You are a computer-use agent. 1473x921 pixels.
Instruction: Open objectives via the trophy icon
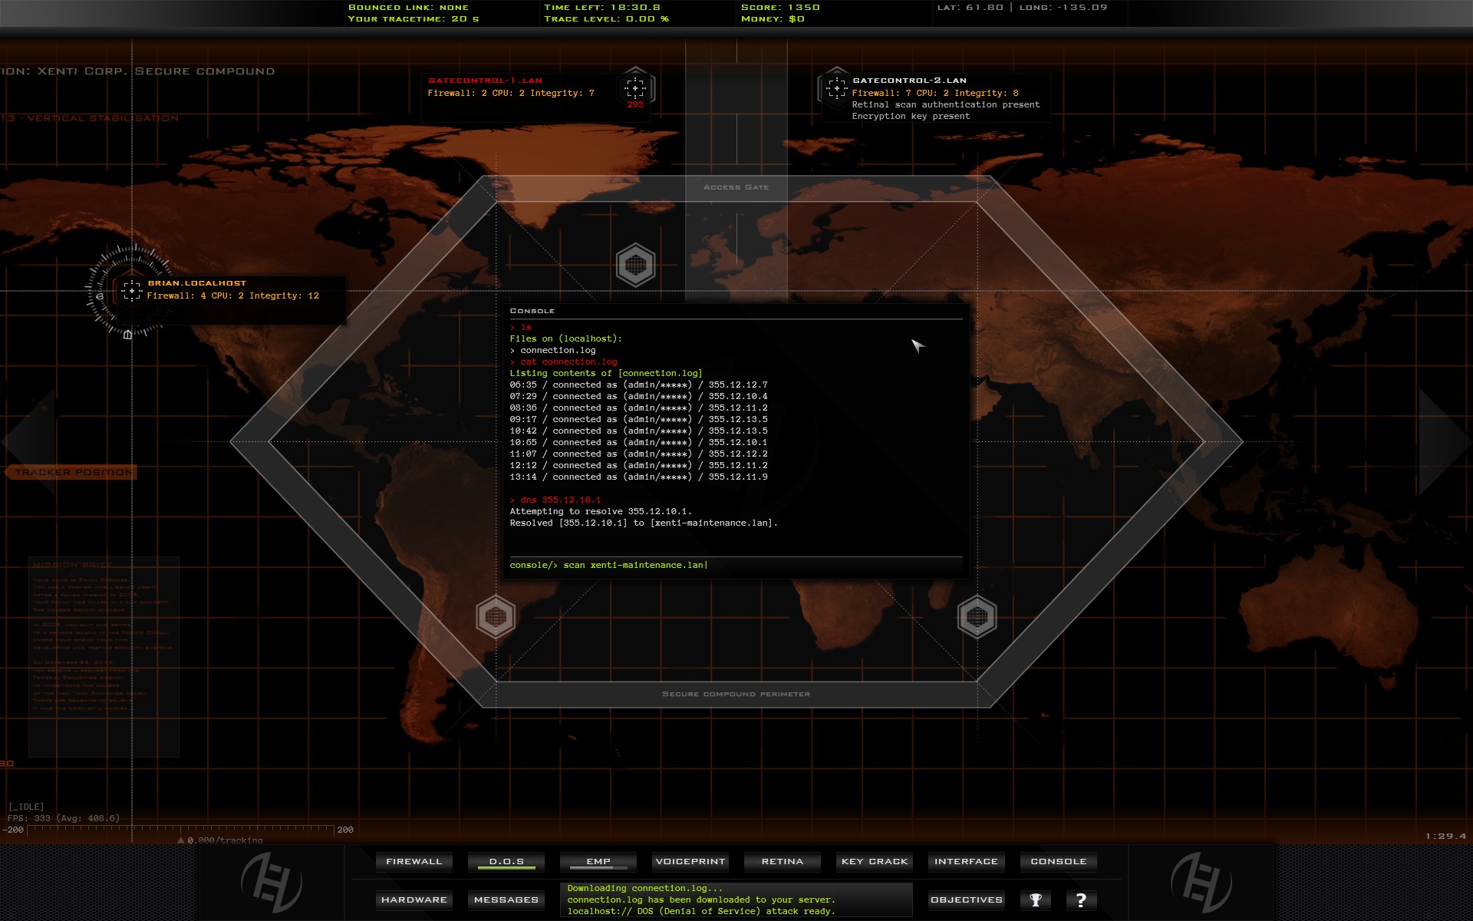click(x=1036, y=899)
